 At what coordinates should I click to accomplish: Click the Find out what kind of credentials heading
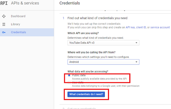97,18
